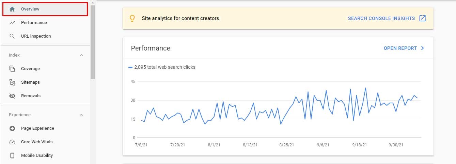Collapse the Experience section chevron
The image size is (456, 164).
pyautogui.click(x=81, y=115)
